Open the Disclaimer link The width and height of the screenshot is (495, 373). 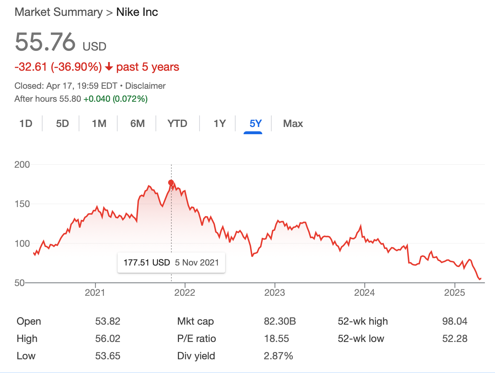tap(145, 86)
